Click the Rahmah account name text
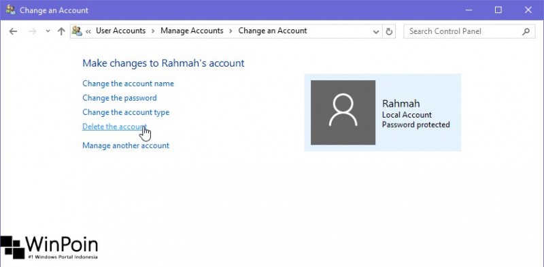544x267 pixels. click(x=401, y=104)
